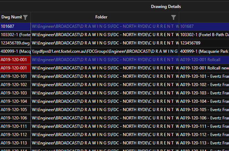Click the folder path of row A019-120-111
The image size is (229, 151).
(x=105, y=126)
